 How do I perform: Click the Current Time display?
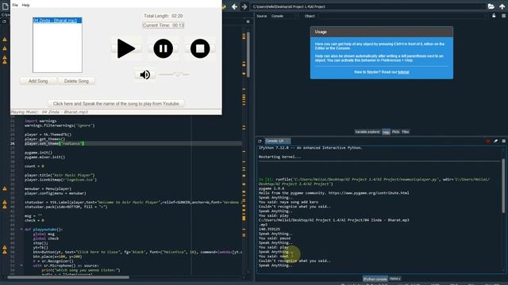pos(164,25)
